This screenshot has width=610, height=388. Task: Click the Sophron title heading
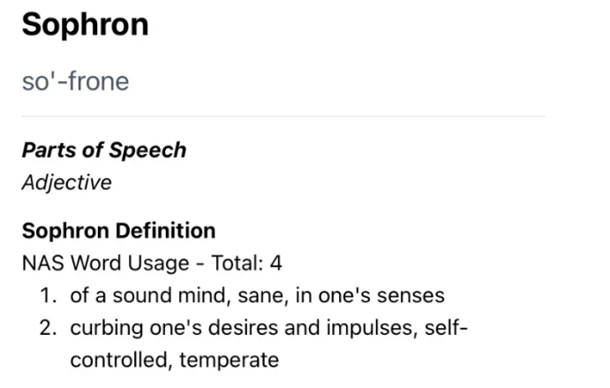(x=85, y=25)
